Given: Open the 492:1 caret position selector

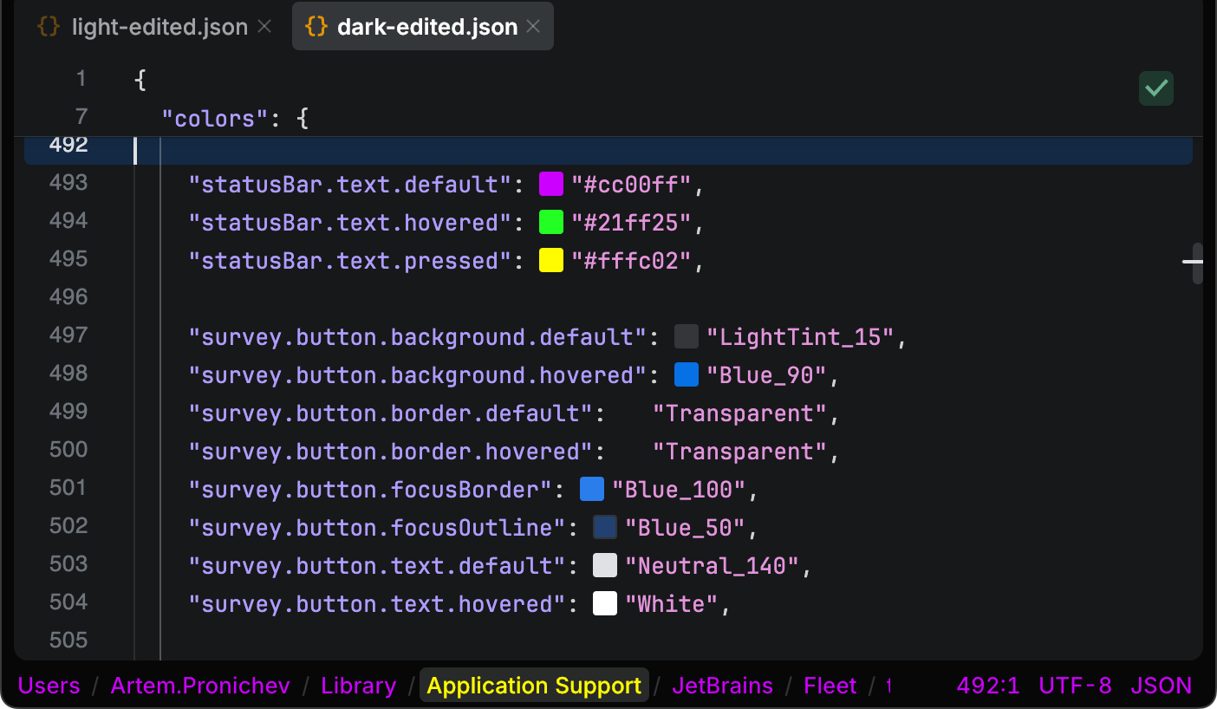Looking at the screenshot, I should click(x=988, y=685).
